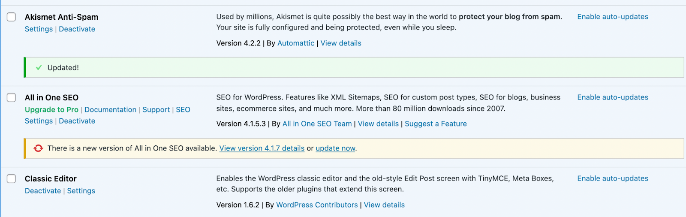View version 4.1.7 details
The image size is (686, 217).
click(x=262, y=148)
